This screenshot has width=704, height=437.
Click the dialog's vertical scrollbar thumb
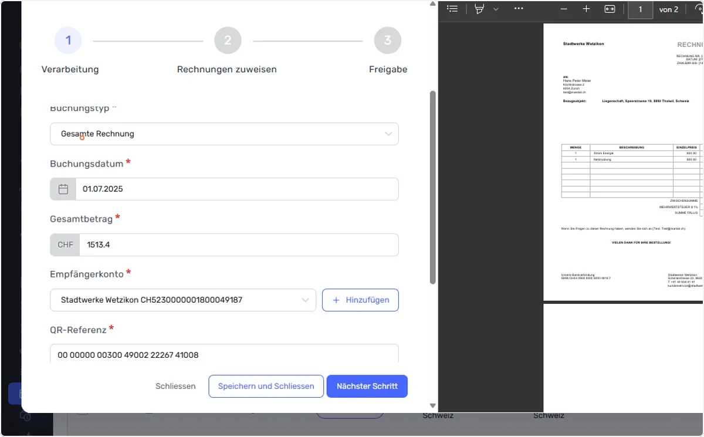click(433, 188)
